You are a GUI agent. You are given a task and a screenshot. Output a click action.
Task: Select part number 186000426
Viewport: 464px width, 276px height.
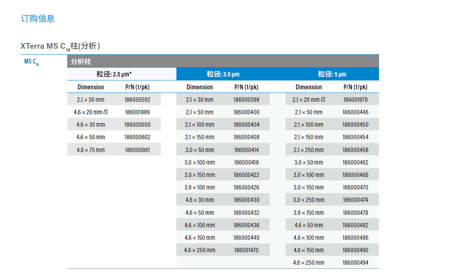click(246, 187)
